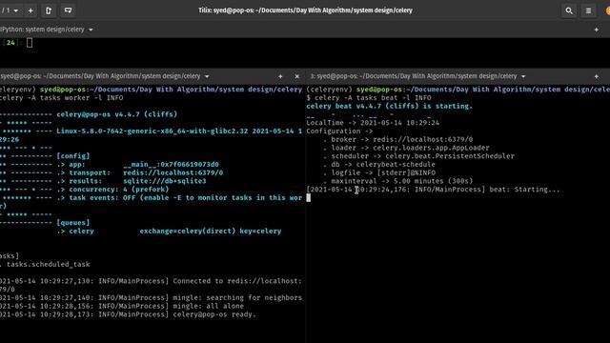Click 'Connected to redis://localhost:' log line
The width and height of the screenshot is (610, 343).
(237, 281)
